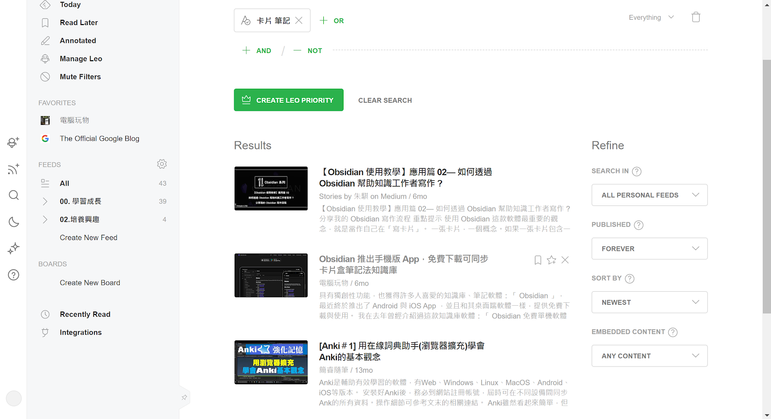771x419 pixels.
Task: Add an OR search term
Action: click(x=332, y=20)
